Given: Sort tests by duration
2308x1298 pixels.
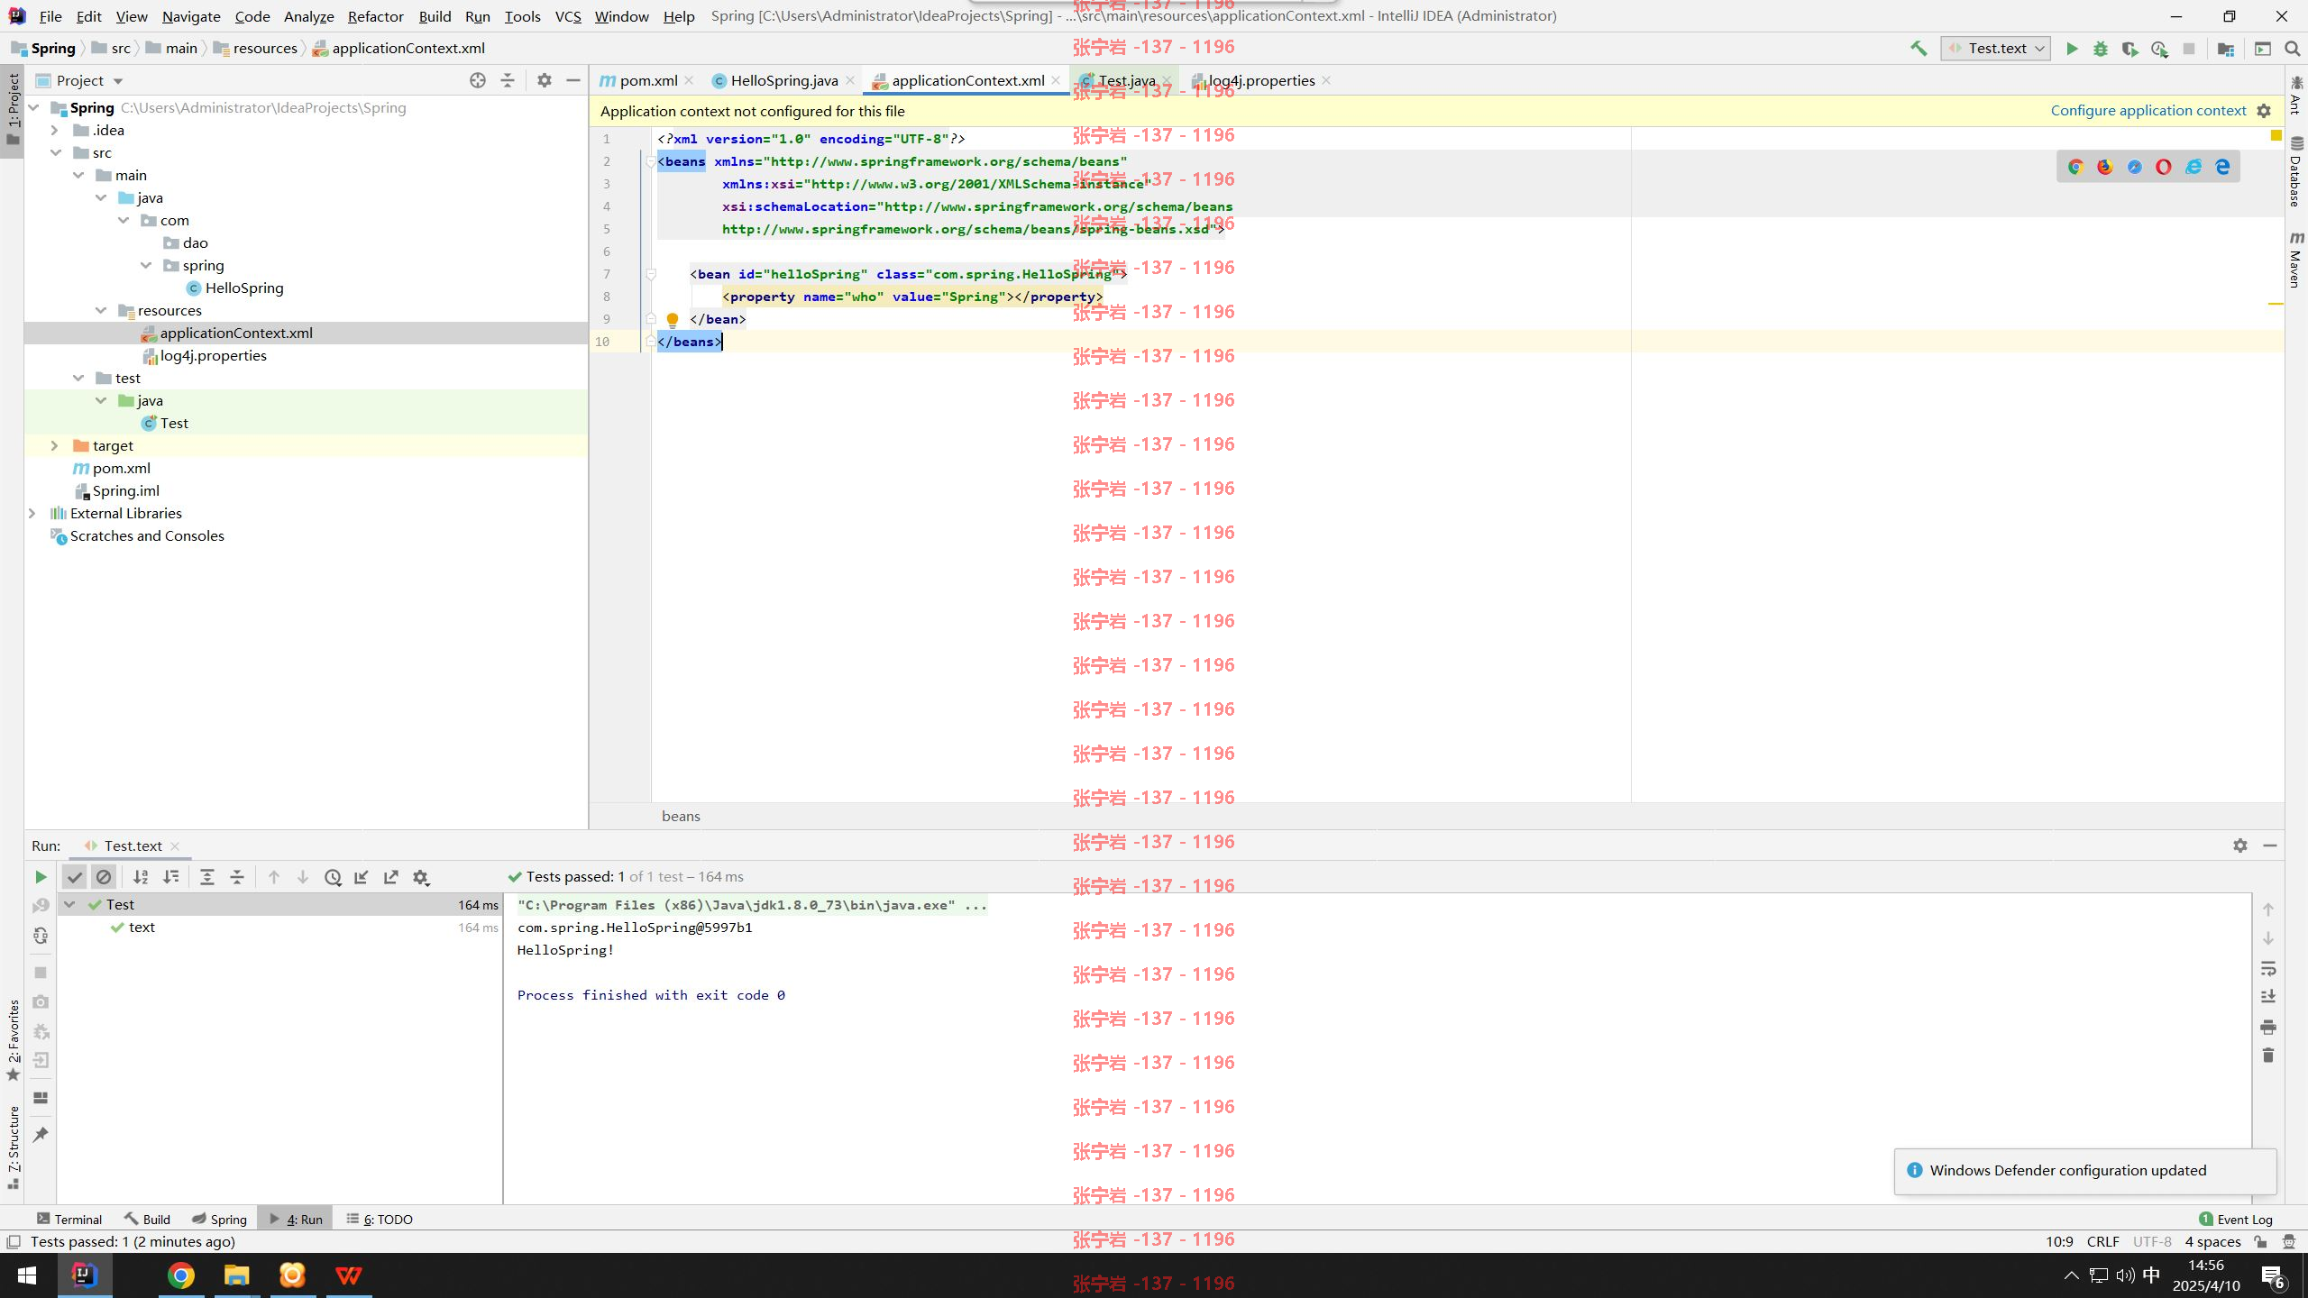Looking at the screenshot, I should (x=170, y=877).
